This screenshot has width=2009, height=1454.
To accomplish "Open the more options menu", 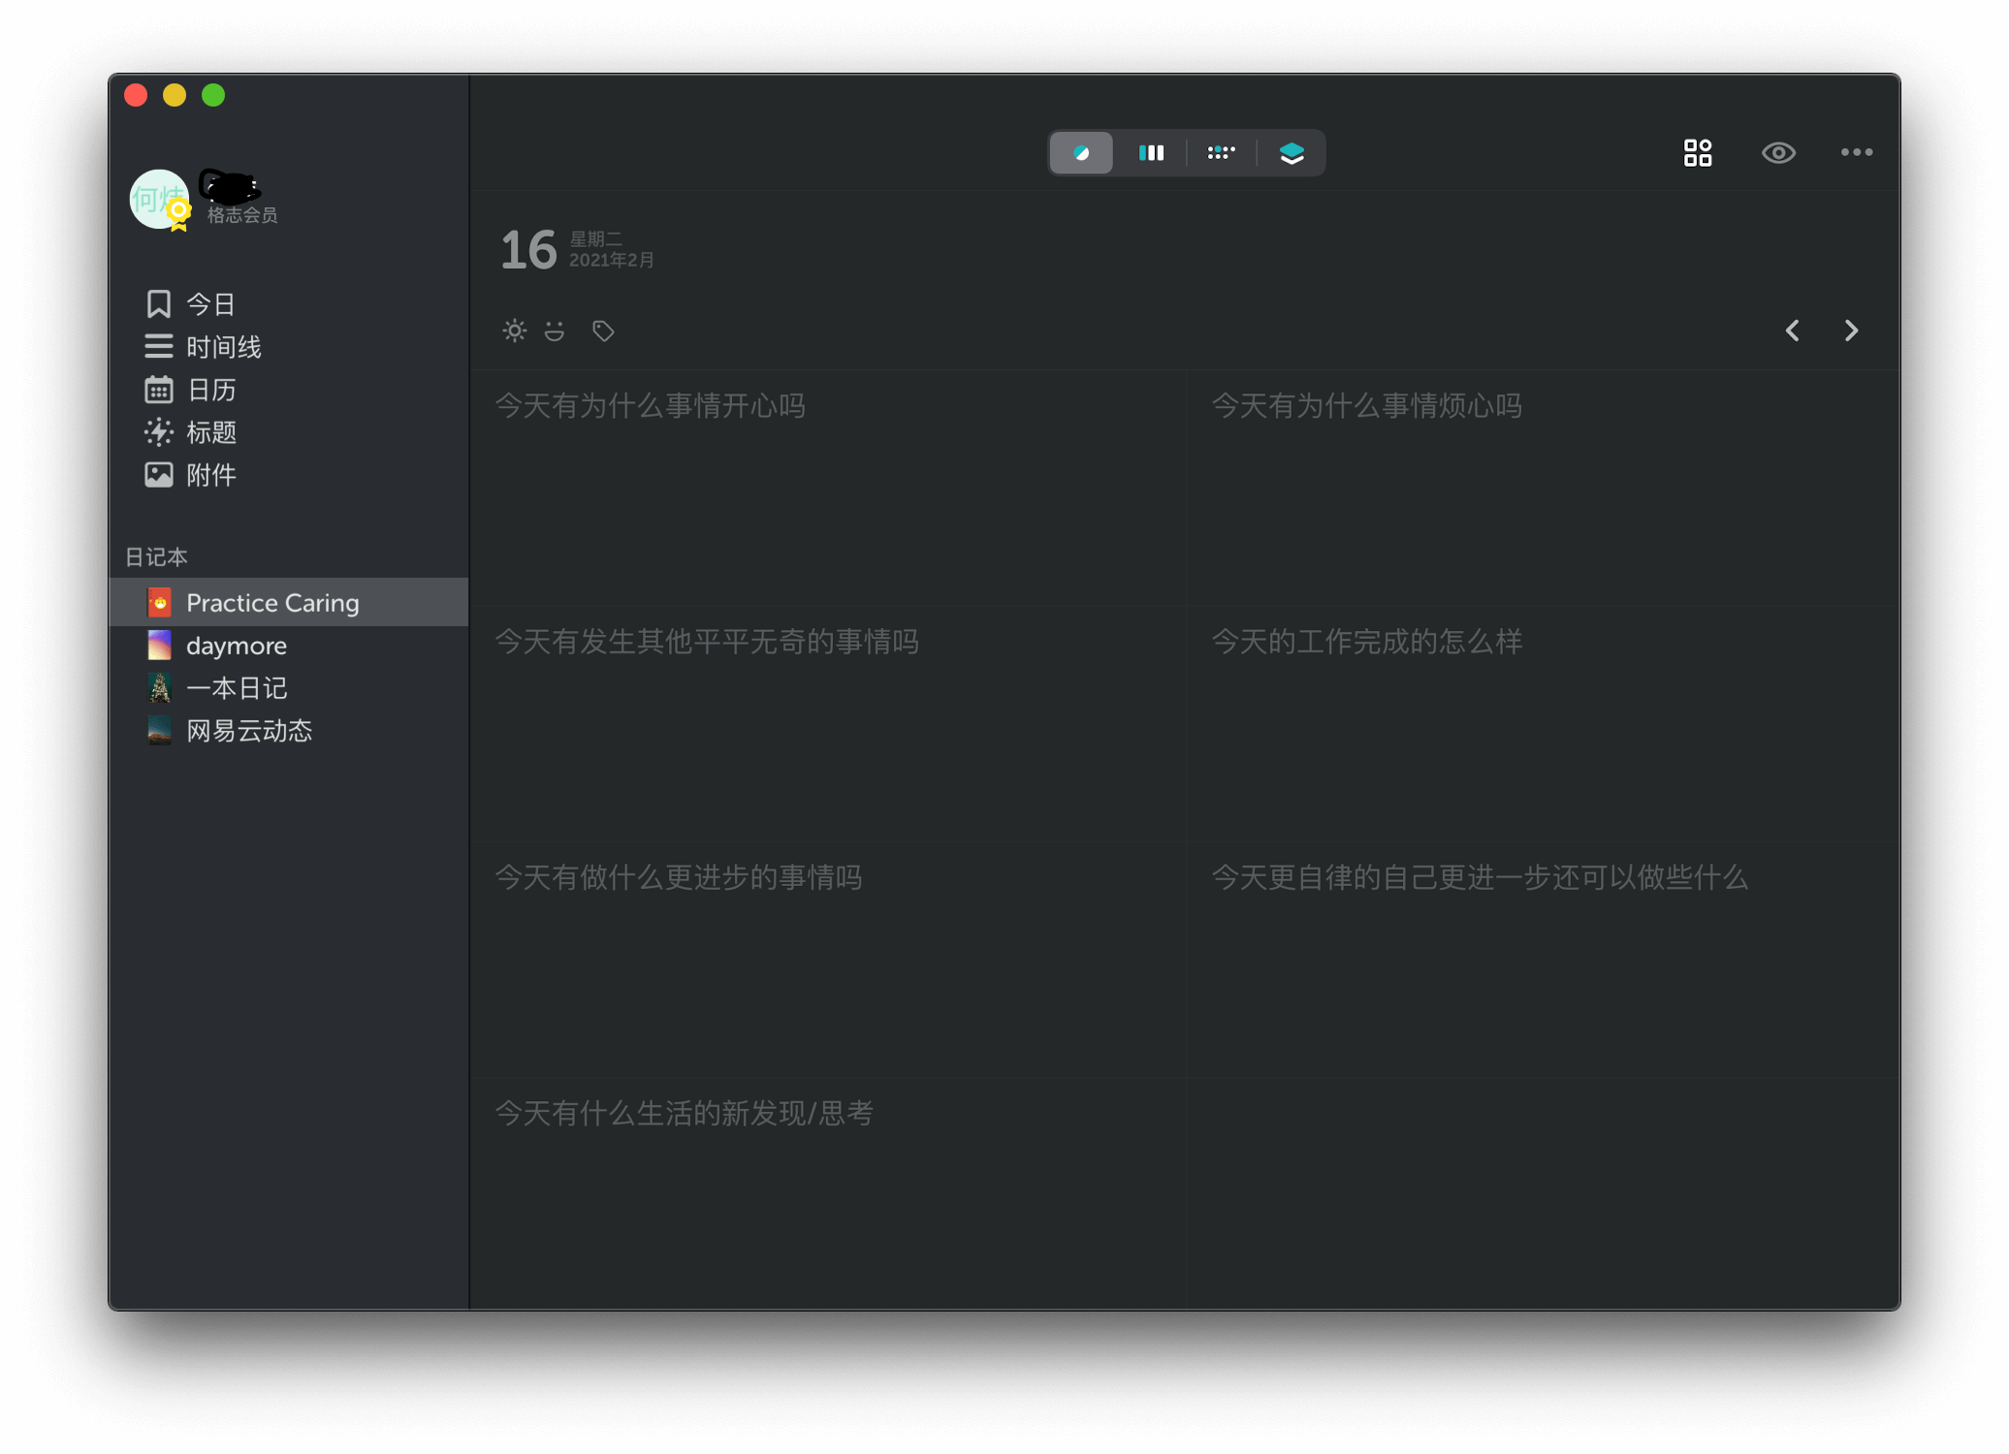I will 1858,153.
